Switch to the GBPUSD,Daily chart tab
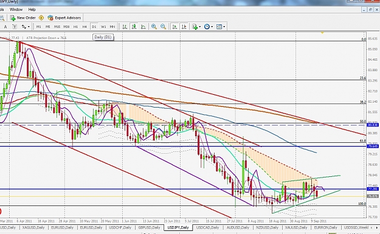Viewport: 380px width, 234px height. (150, 228)
